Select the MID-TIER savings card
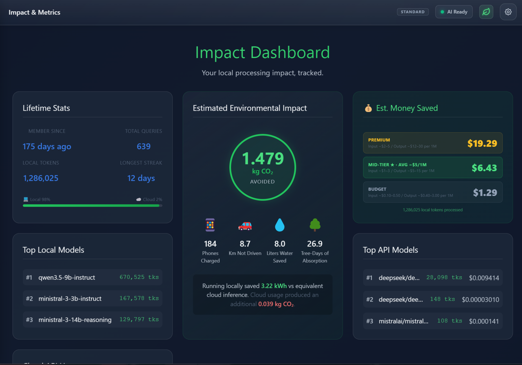Viewport: 522px width, 365px height. coord(433,168)
